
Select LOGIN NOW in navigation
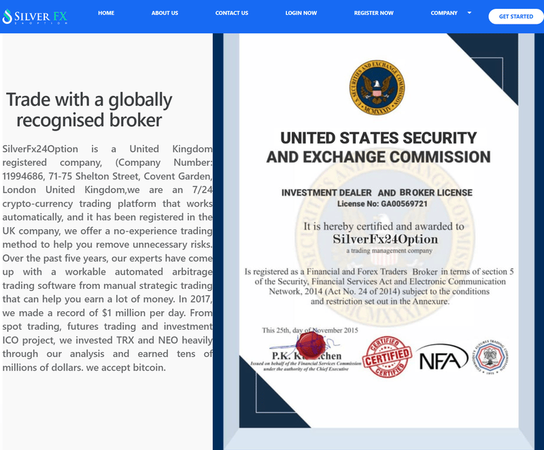pyautogui.click(x=301, y=13)
